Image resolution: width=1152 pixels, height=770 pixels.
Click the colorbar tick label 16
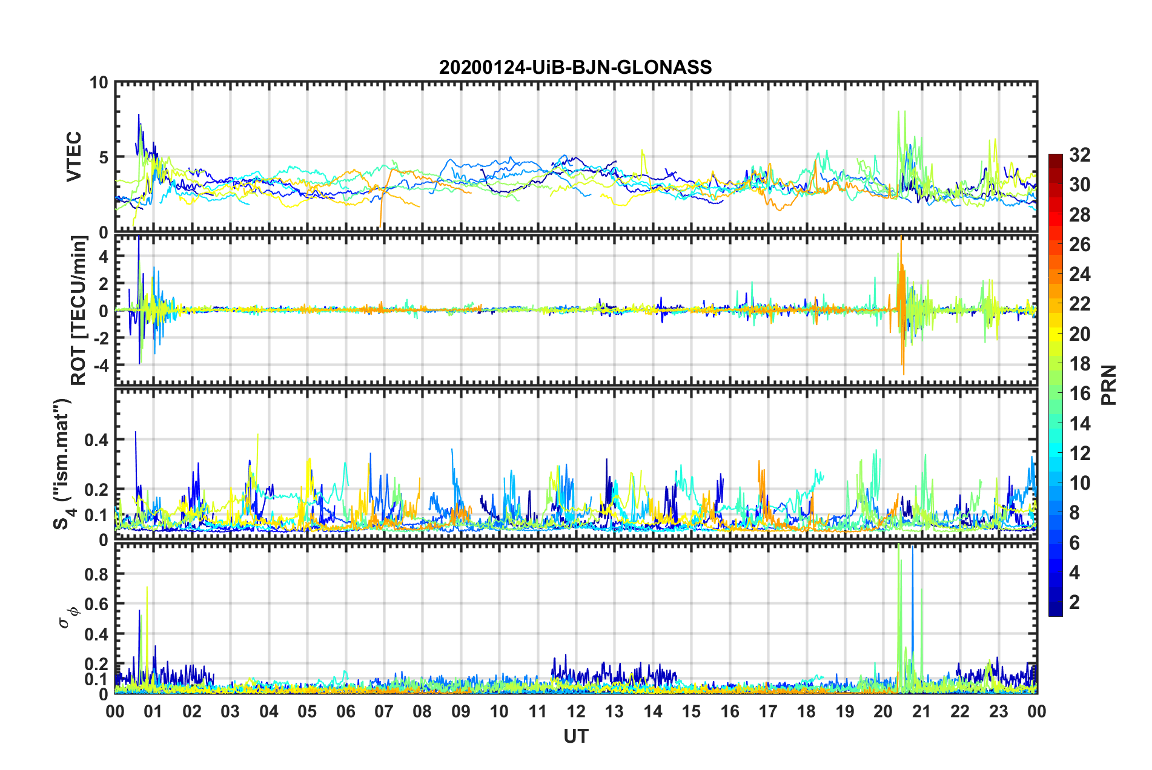(1079, 393)
